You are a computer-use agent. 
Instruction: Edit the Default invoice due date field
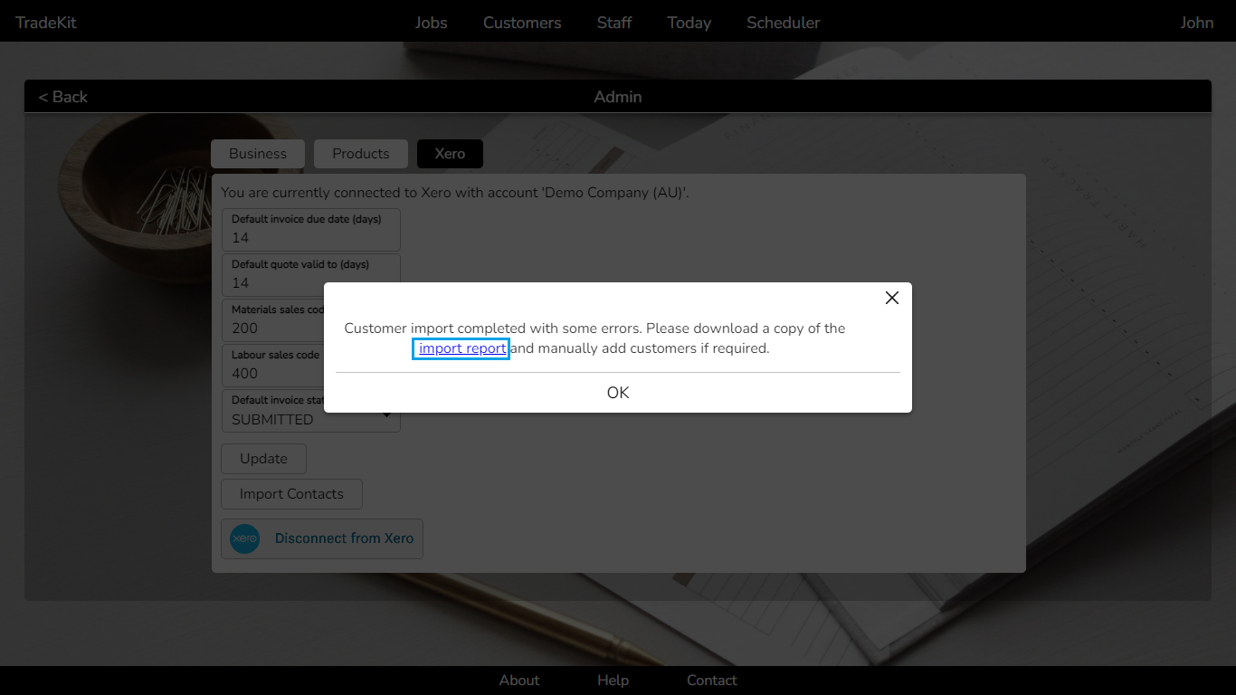tap(311, 230)
